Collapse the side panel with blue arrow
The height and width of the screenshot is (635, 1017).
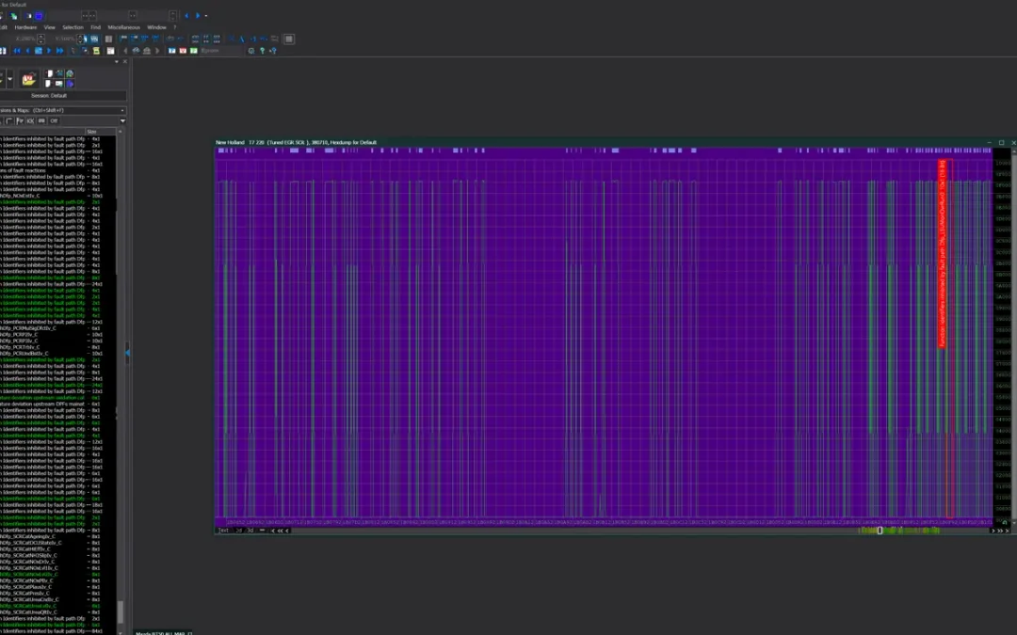coord(127,353)
